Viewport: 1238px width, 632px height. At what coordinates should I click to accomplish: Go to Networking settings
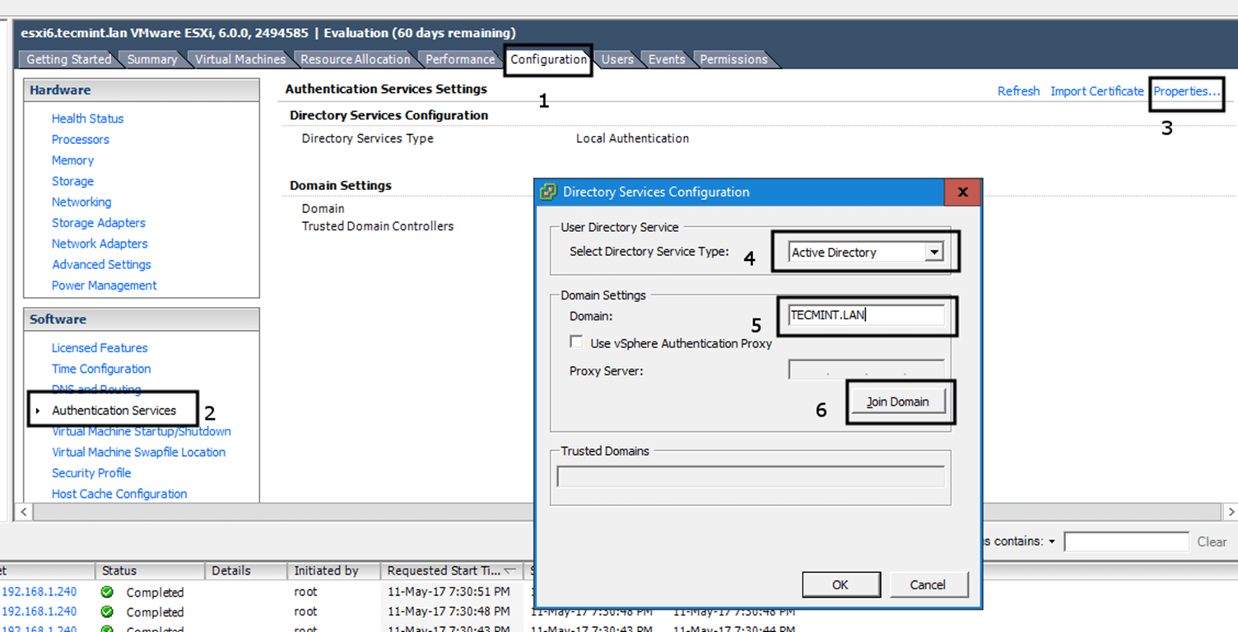pos(81,202)
